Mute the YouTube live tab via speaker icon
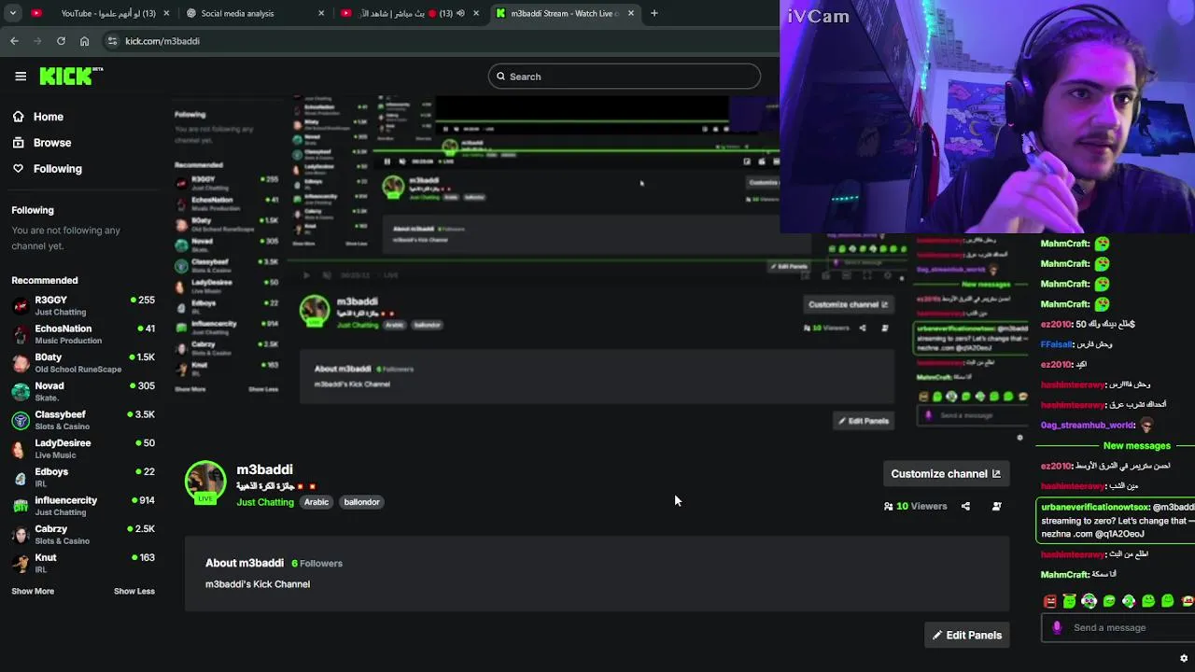The height and width of the screenshot is (672, 1195). click(x=460, y=13)
